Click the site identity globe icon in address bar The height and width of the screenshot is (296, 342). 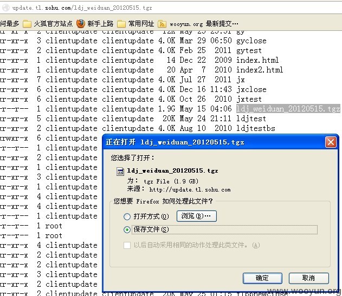click(x=5, y=8)
